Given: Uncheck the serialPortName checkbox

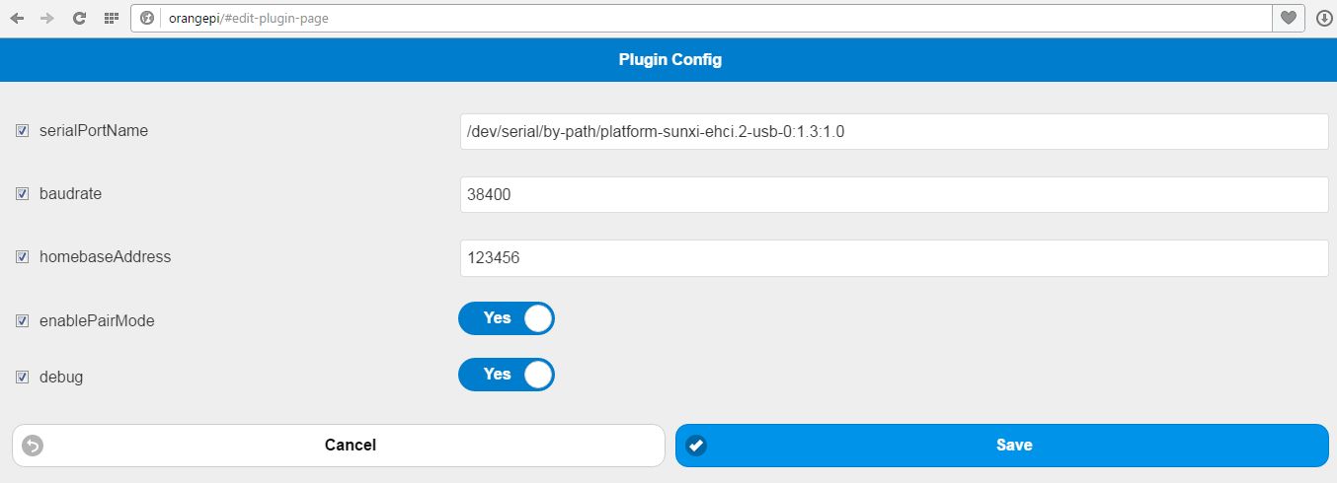Looking at the screenshot, I should (x=22, y=130).
